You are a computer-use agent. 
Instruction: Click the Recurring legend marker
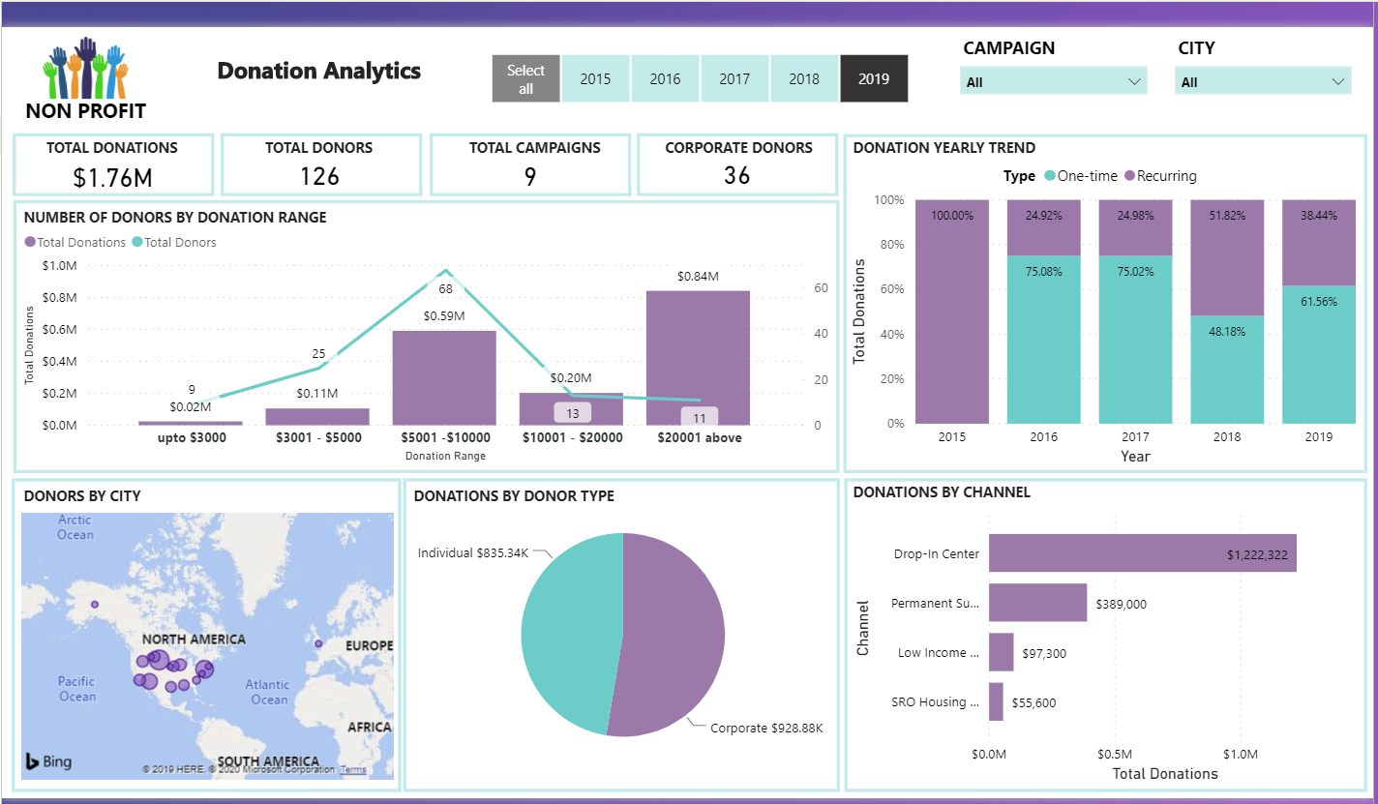tap(1129, 176)
